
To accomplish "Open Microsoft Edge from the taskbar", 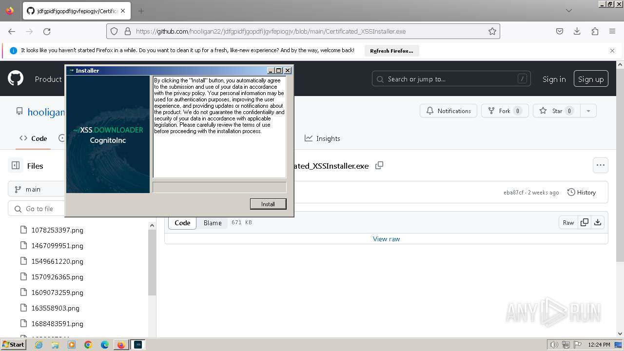I will click(105, 345).
